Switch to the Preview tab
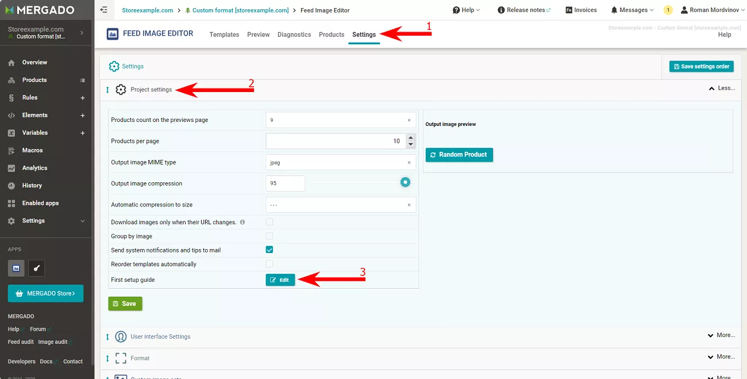The image size is (747, 379). pyautogui.click(x=259, y=35)
